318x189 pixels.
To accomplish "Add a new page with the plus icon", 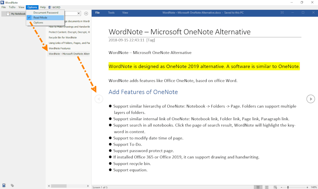I will coord(86,14).
